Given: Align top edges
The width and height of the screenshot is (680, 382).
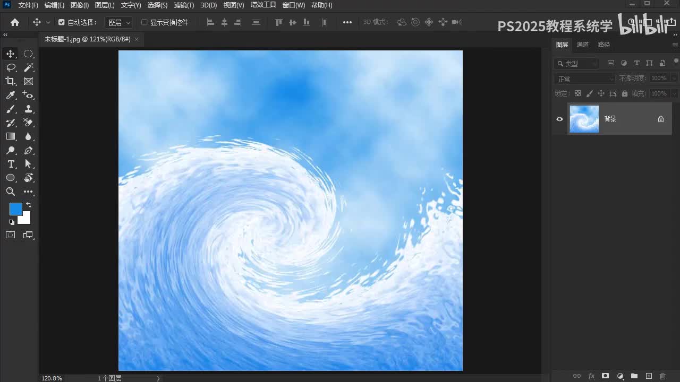Looking at the screenshot, I should pyautogui.click(x=279, y=22).
